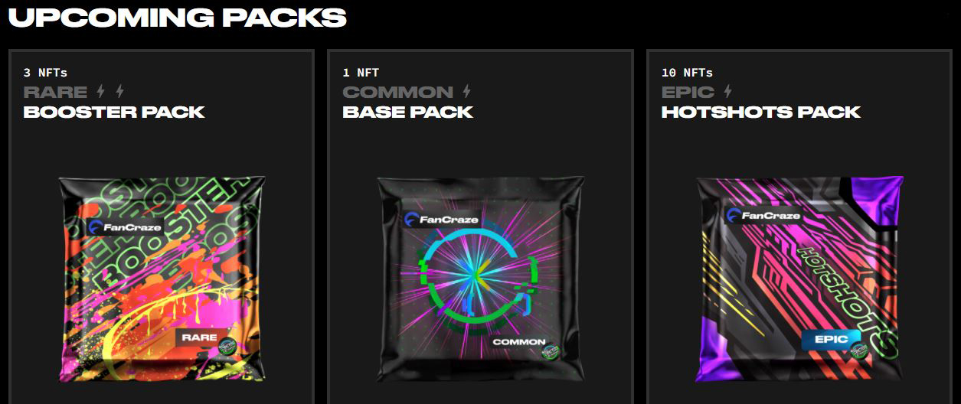This screenshot has width=961, height=404.
Task: Open the HOTSHOTS PACK title
Action: click(761, 112)
